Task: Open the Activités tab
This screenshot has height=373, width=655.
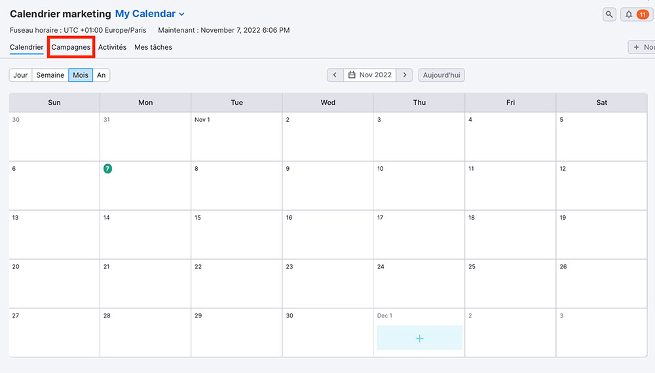Action: tap(113, 47)
